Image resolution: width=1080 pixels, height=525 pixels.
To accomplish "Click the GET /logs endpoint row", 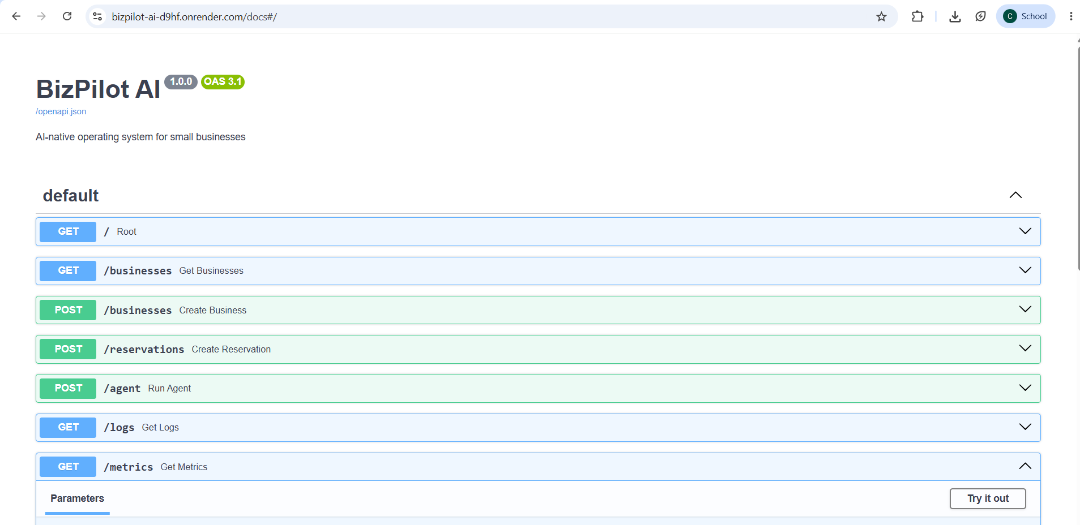I will coord(538,428).
